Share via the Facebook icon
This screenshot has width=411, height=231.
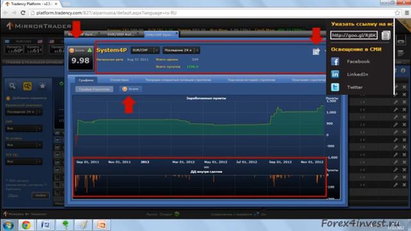coord(335,62)
